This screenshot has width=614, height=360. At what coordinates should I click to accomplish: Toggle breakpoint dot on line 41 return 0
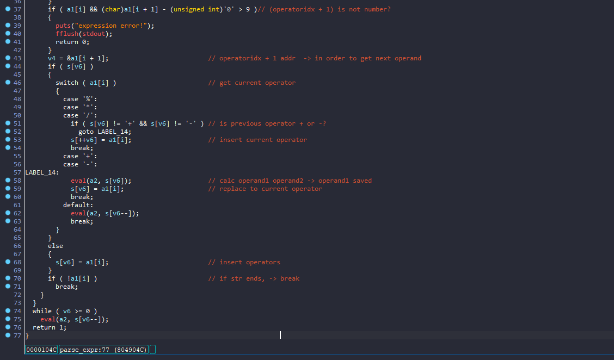(x=8, y=41)
